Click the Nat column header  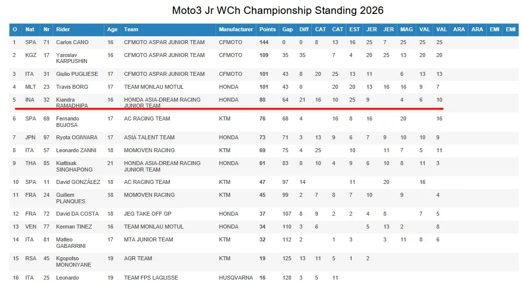[30, 30]
